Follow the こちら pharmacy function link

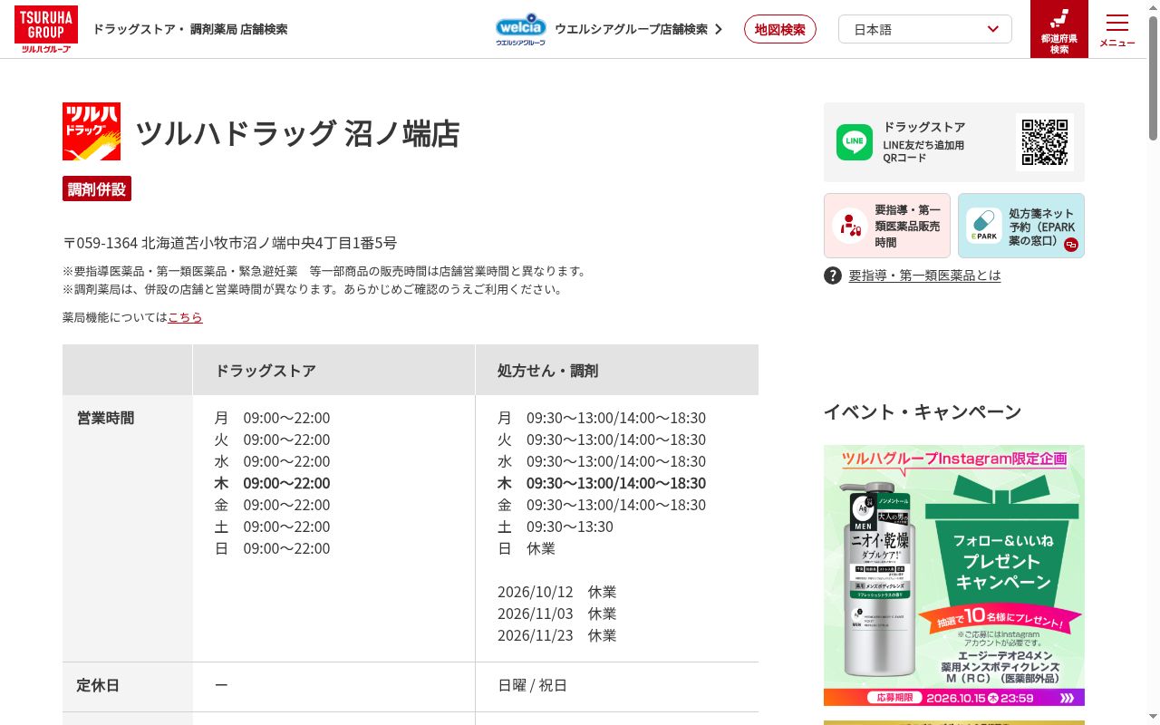[185, 317]
